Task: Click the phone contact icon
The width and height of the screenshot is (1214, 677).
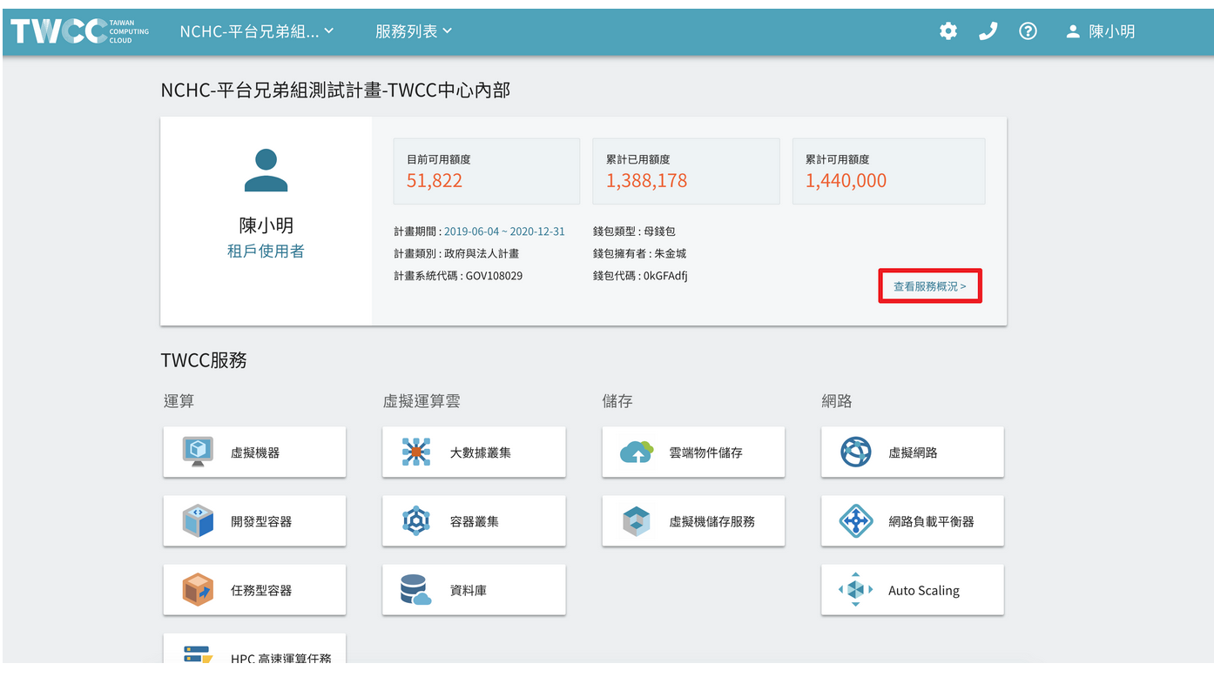Action: [x=988, y=31]
